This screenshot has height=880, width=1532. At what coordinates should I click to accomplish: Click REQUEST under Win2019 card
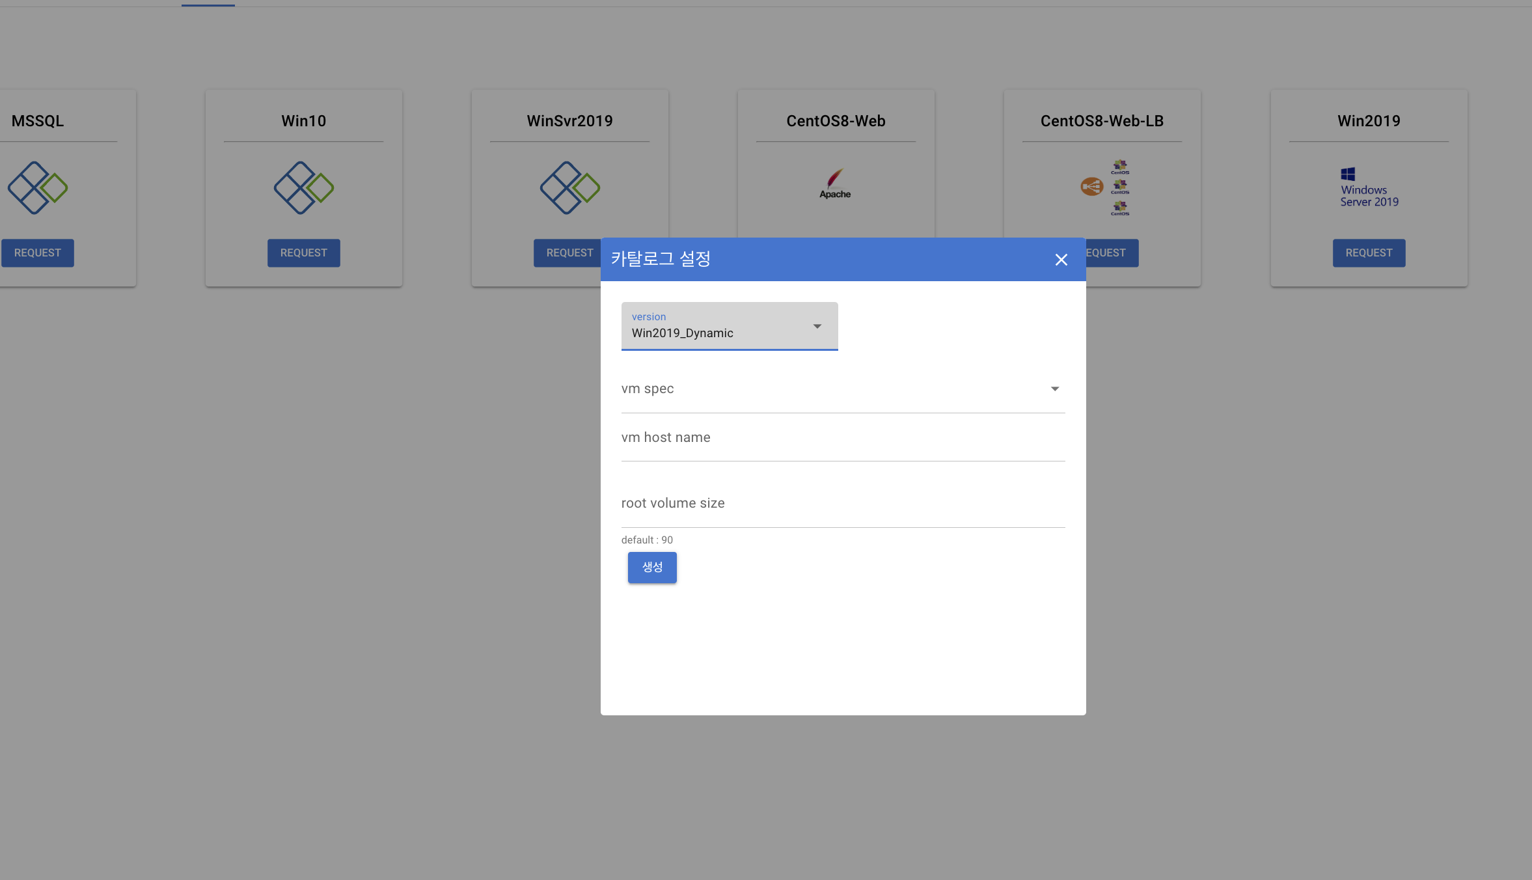coord(1369,253)
